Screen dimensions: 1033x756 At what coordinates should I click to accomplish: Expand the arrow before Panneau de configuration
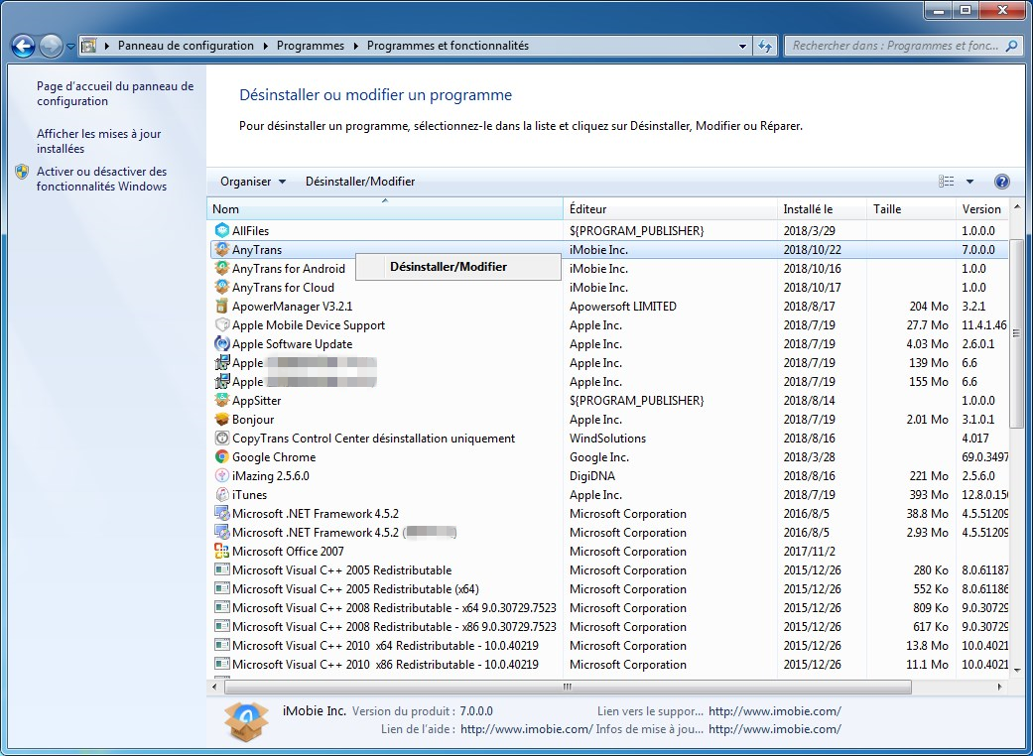pos(107,46)
